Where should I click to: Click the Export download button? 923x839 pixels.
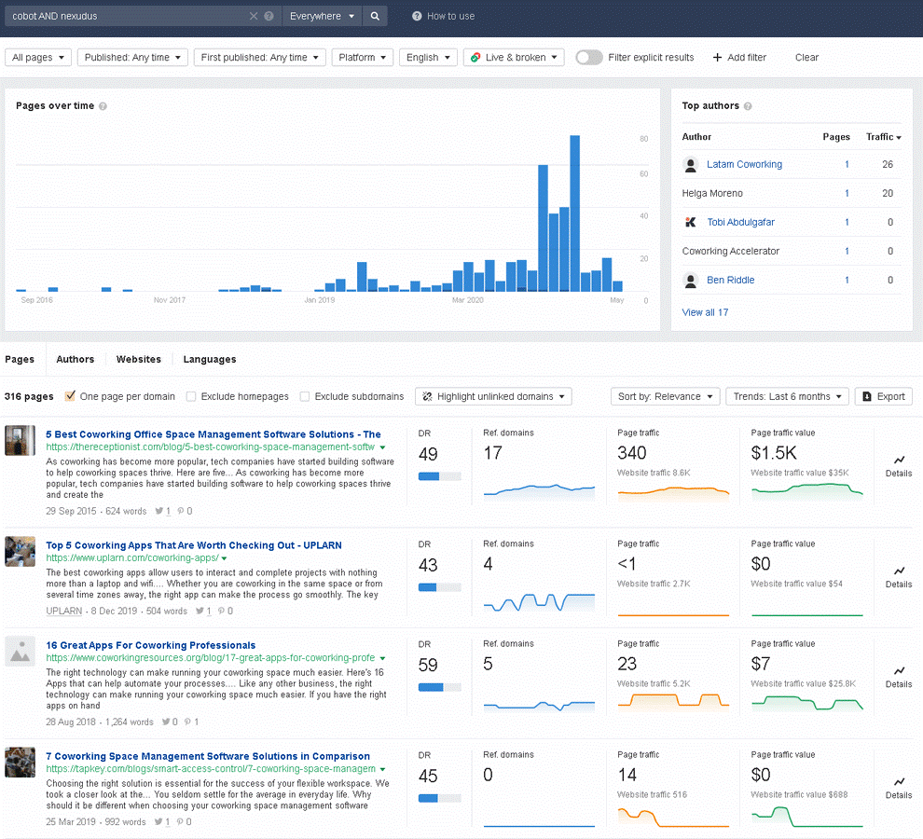pos(883,396)
